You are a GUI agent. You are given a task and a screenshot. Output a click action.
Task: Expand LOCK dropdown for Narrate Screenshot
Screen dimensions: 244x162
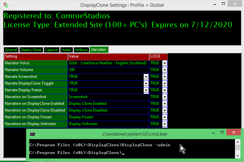(165, 76)
